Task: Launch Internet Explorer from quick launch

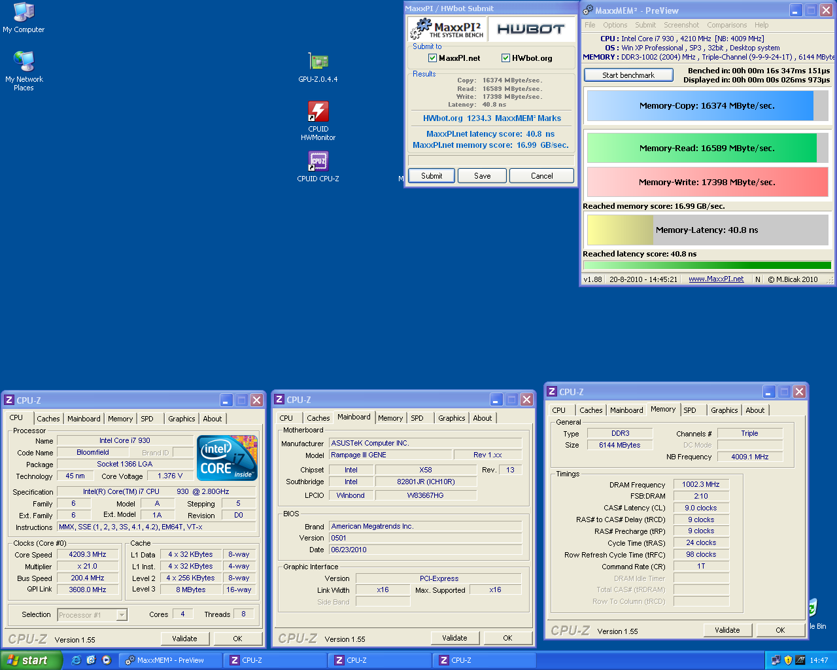Action: tap(76, 660)
